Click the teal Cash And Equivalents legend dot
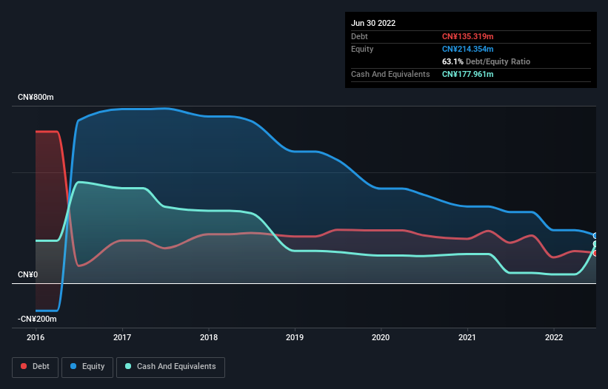 click(128, 366)
